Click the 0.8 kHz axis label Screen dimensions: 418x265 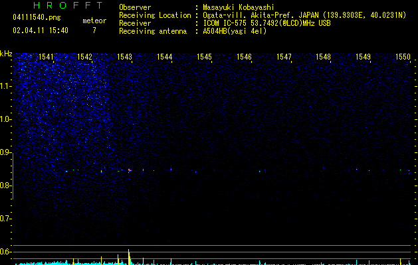(5, 185)
